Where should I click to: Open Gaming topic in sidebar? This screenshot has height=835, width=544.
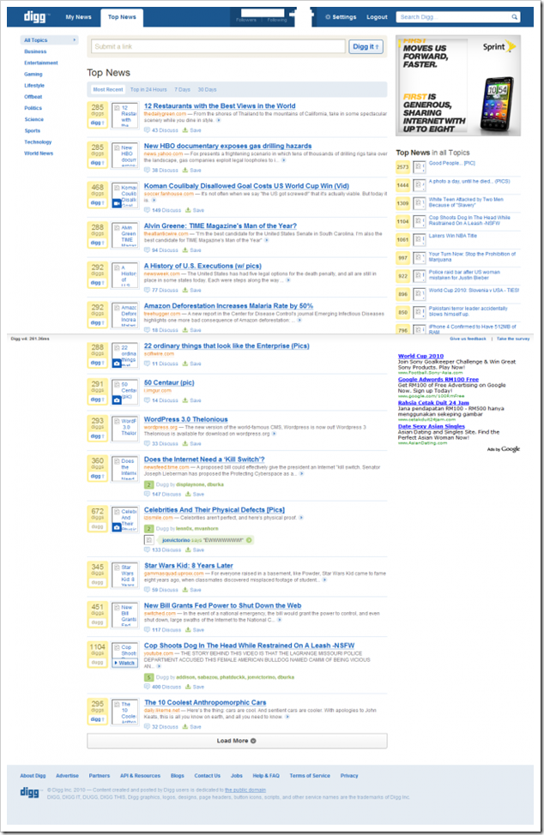(33, 74)
